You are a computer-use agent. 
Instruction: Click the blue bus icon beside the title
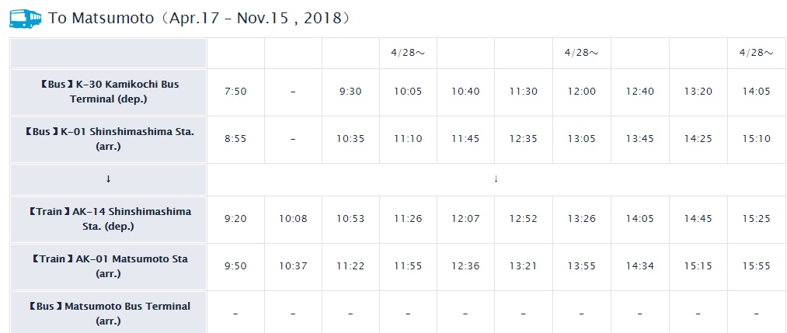click(x=26, y=19)
